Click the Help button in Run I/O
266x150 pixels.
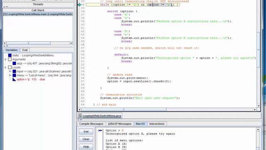[x=86, y=147]
